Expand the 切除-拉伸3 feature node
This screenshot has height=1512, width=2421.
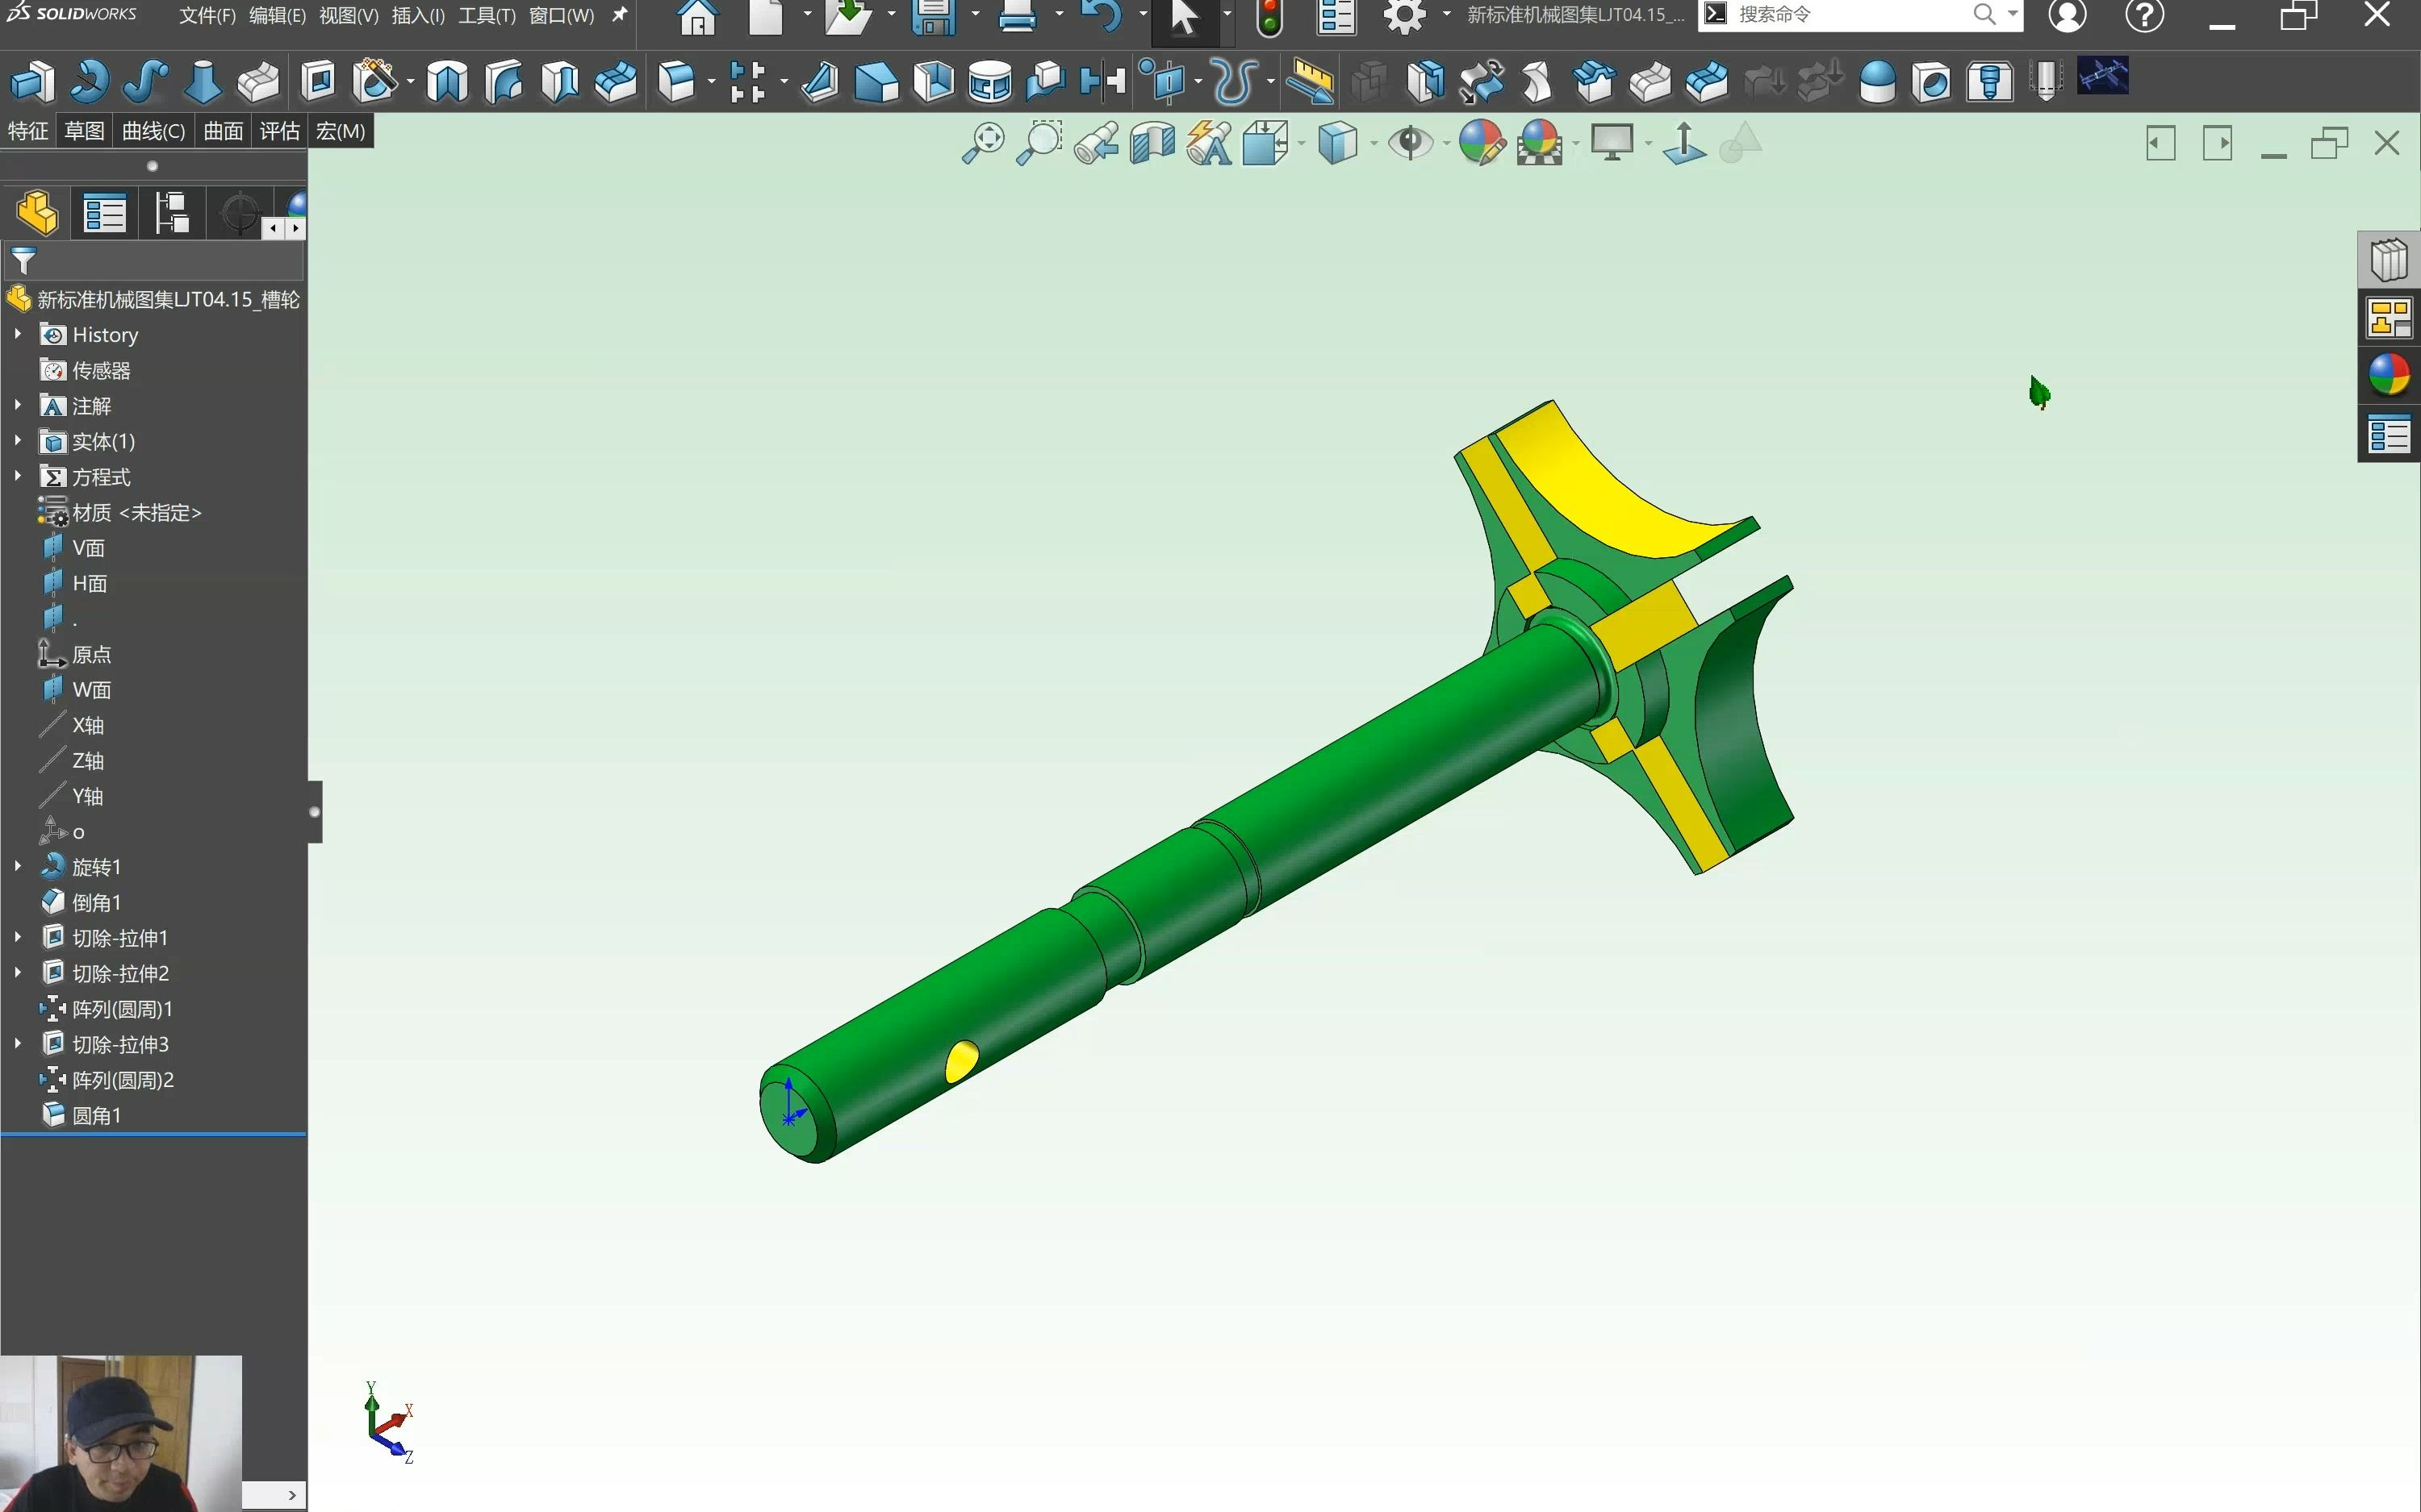point(18,1043)
